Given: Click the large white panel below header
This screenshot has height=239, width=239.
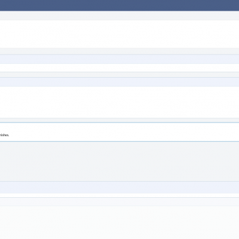Looking at the screenshot, I should pyautogui.click(x=119, y=34).
